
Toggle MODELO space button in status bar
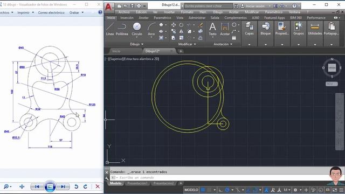point(191,190)
